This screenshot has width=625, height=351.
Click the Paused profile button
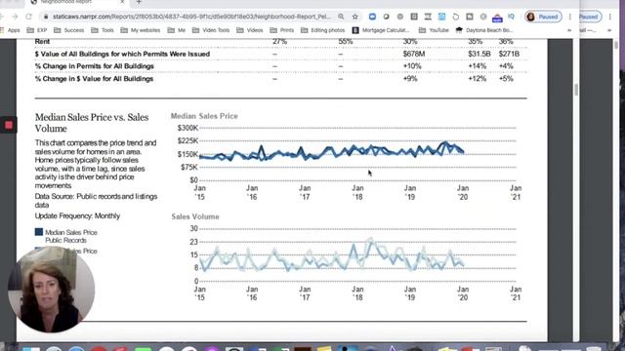[x=543, y=17]
